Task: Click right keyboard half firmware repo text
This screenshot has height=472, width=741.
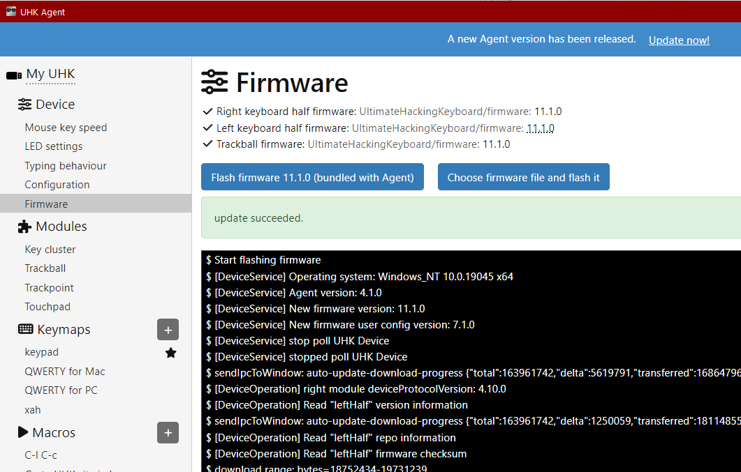Action: pyautogui.click(x=444, y=112)
